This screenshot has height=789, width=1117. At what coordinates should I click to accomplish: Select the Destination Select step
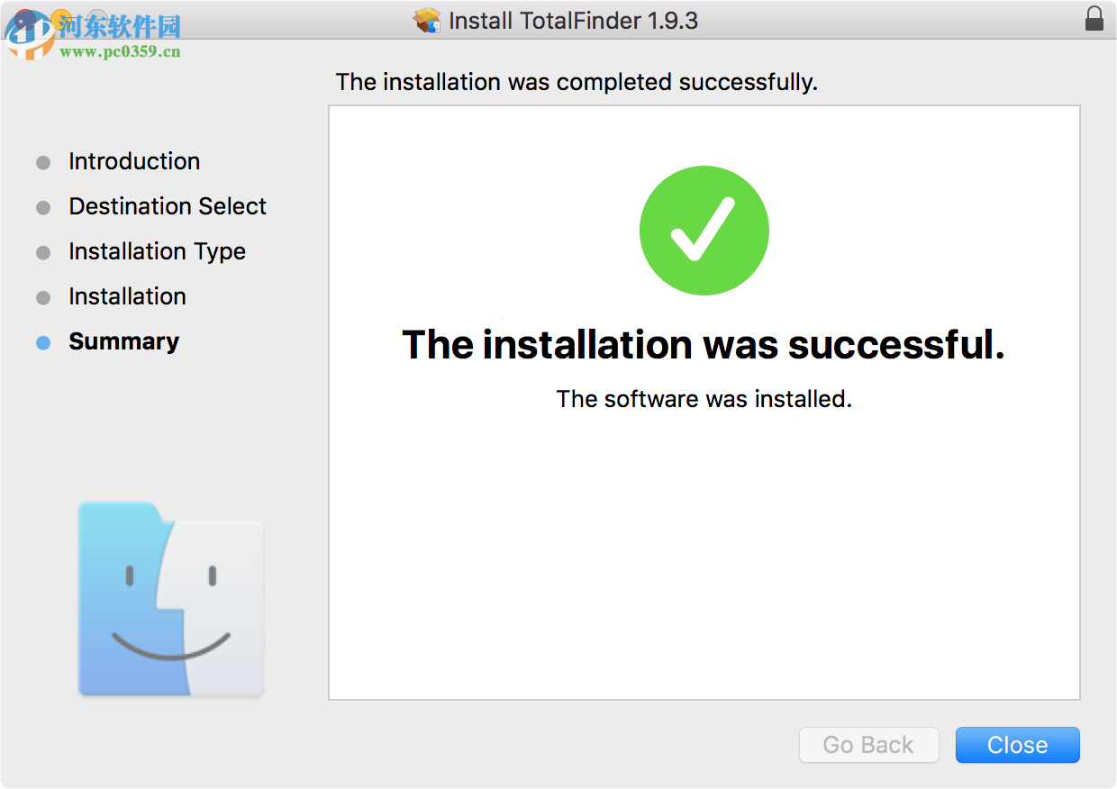(x=168, y=206)
